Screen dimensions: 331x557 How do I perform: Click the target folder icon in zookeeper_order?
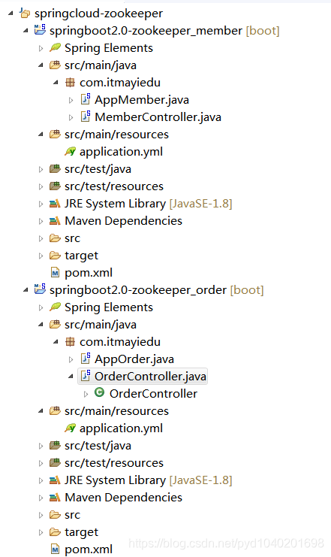(x=55, y=531)
